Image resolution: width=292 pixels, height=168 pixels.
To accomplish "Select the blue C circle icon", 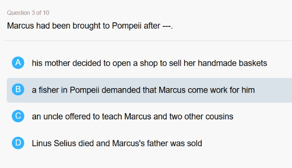I will (x=18, y=116).
